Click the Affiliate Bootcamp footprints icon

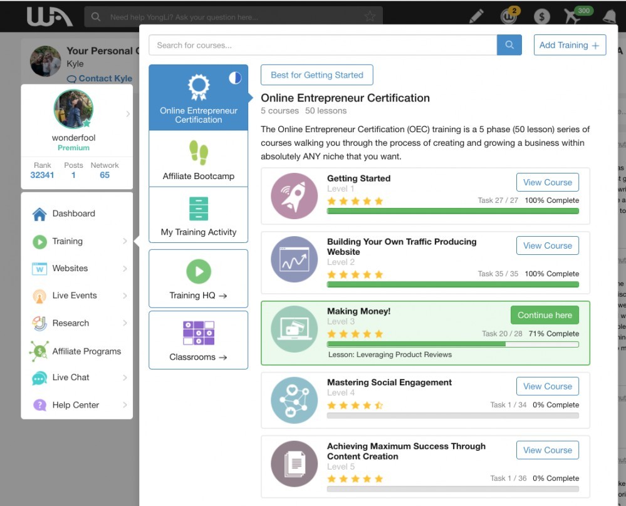(x=199, y=152)
